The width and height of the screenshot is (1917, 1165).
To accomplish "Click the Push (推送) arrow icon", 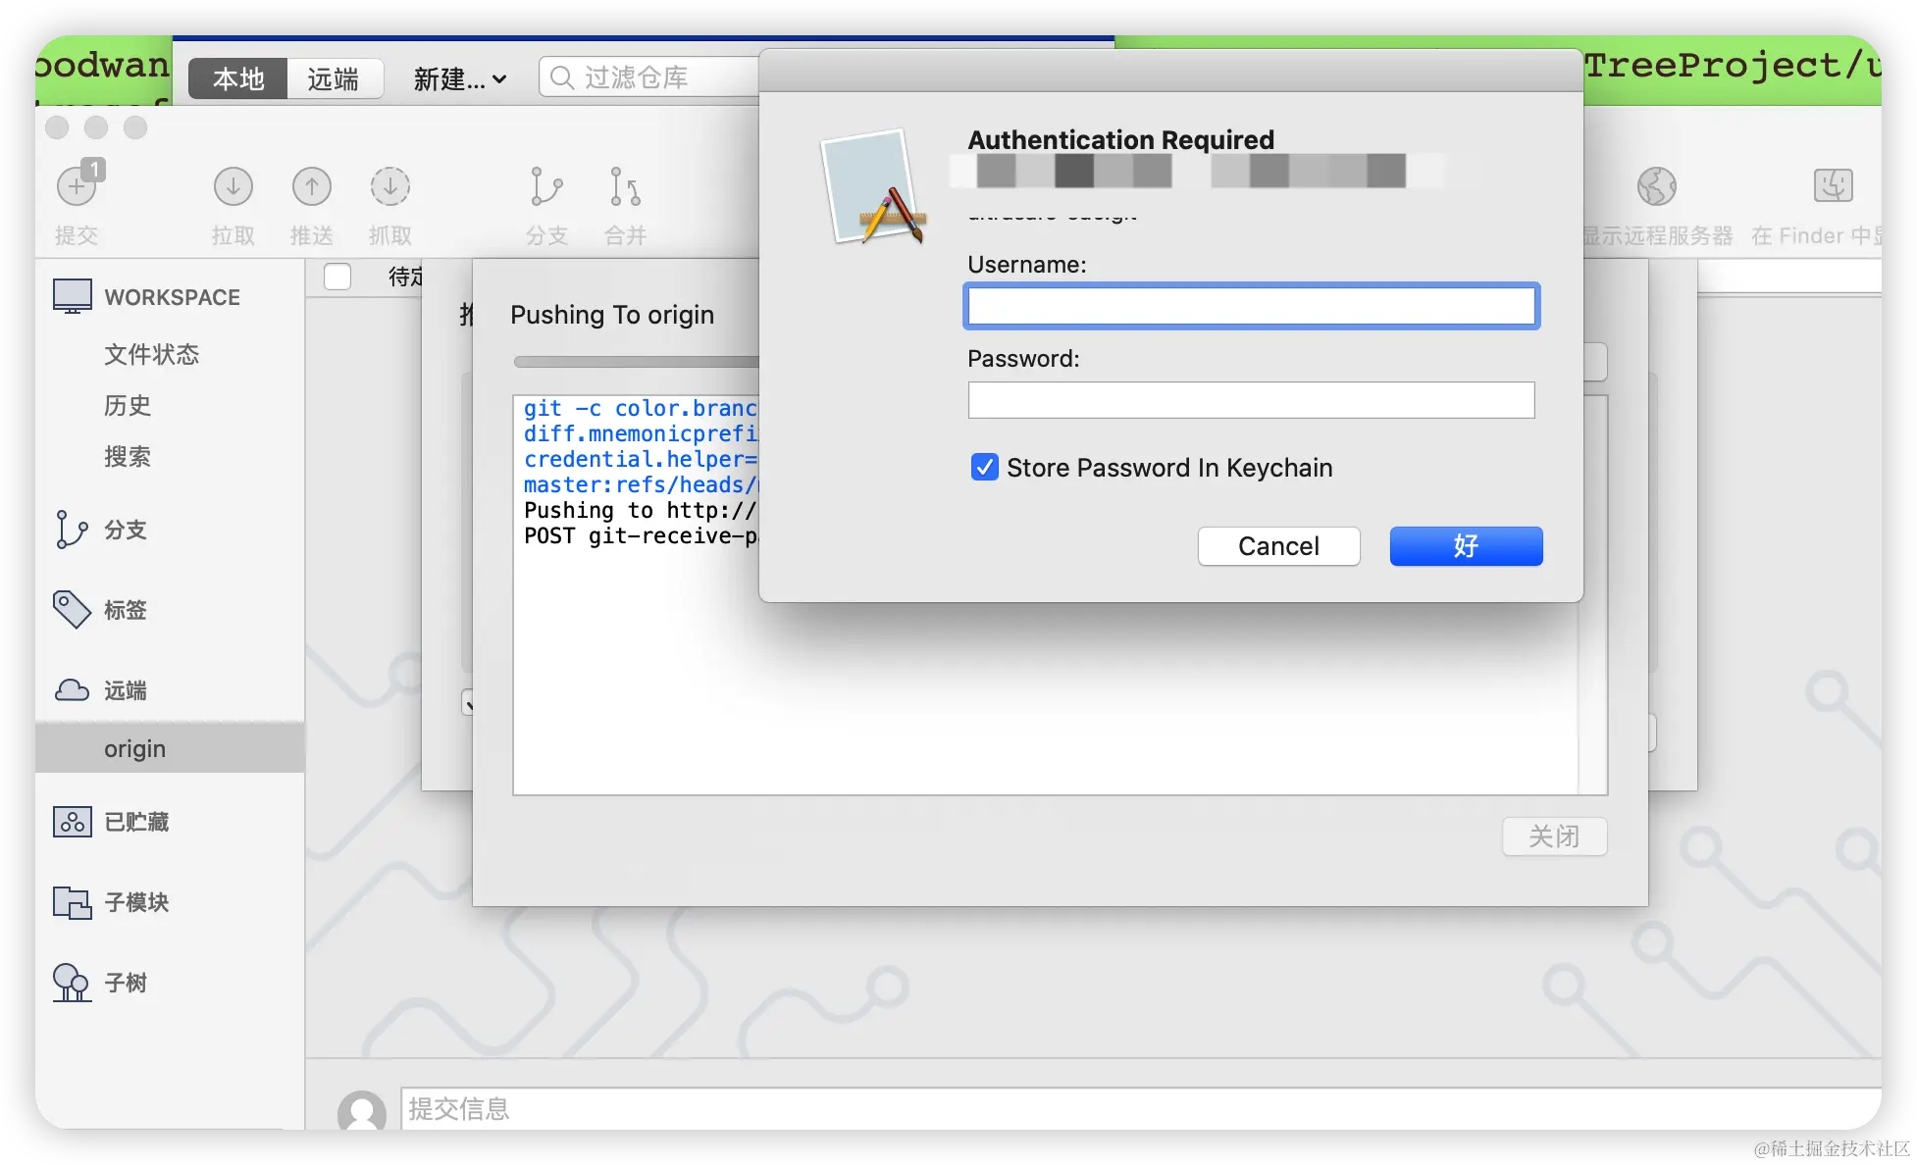I will (x=312, y=187).
